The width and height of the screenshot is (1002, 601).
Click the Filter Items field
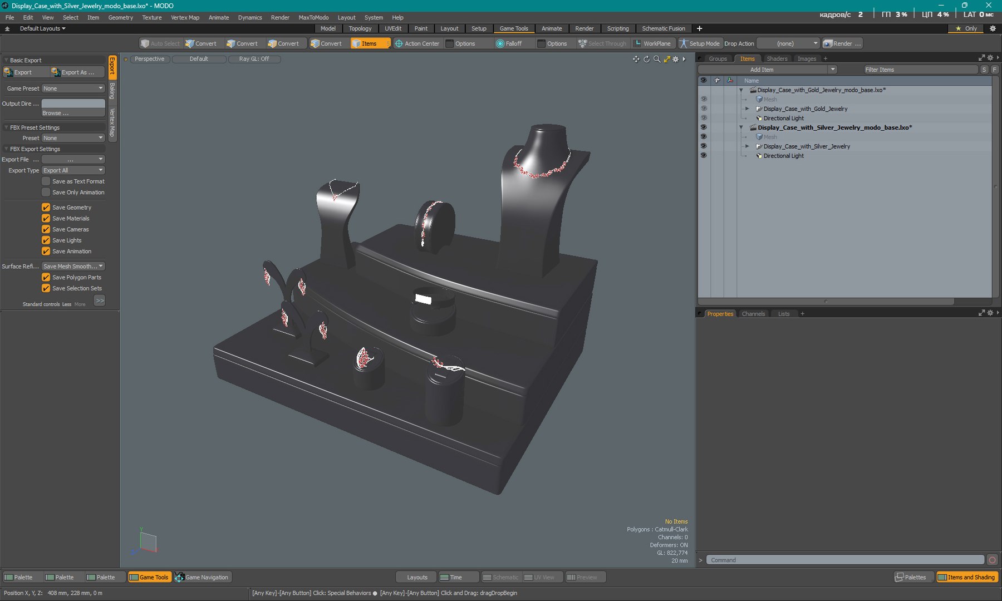921,70
